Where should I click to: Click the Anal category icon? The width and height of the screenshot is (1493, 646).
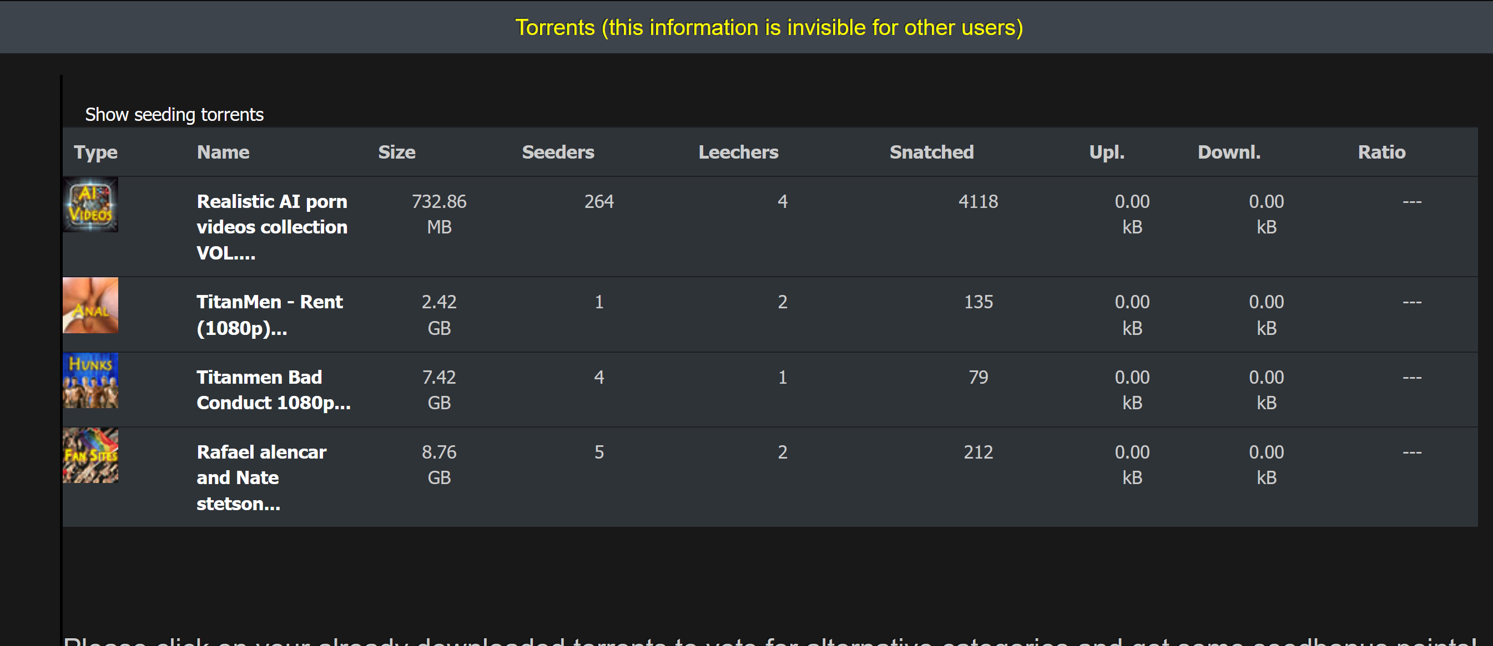click(90, 306)
